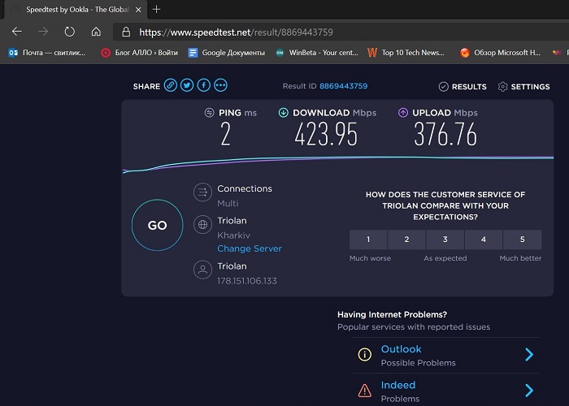This screenshot has width=569, height=406.
Task: Share result on Facebook
Action: 204,85
